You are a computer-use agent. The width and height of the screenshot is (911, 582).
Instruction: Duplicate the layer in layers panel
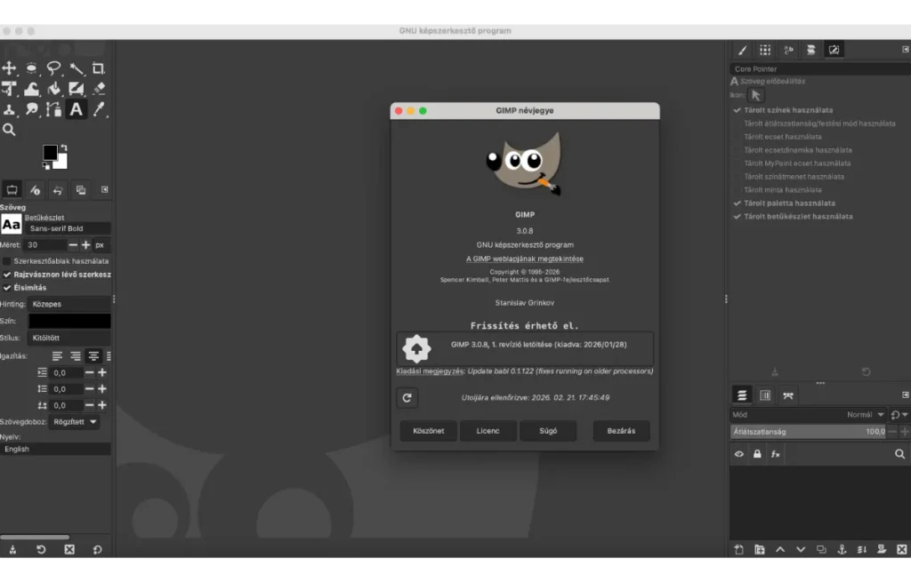tap(821, 549)
